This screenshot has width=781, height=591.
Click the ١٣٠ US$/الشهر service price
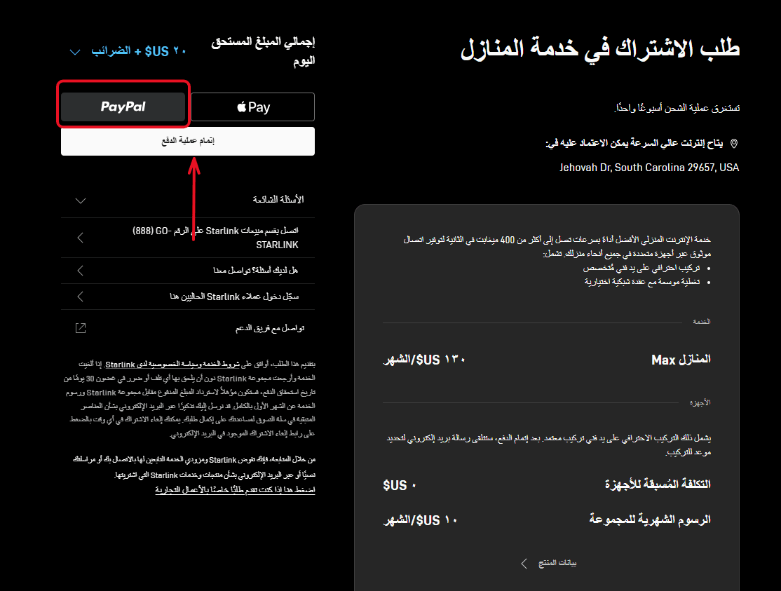point(424,360)
